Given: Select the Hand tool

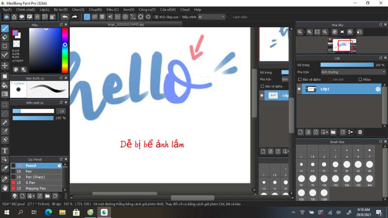Looking at the screenshot, I should [x=5, y=187].
